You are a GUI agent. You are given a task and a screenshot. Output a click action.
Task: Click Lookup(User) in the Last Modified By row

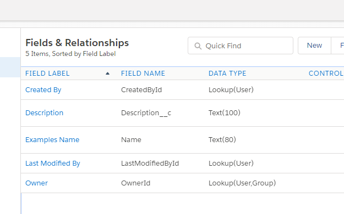point(231,163)
